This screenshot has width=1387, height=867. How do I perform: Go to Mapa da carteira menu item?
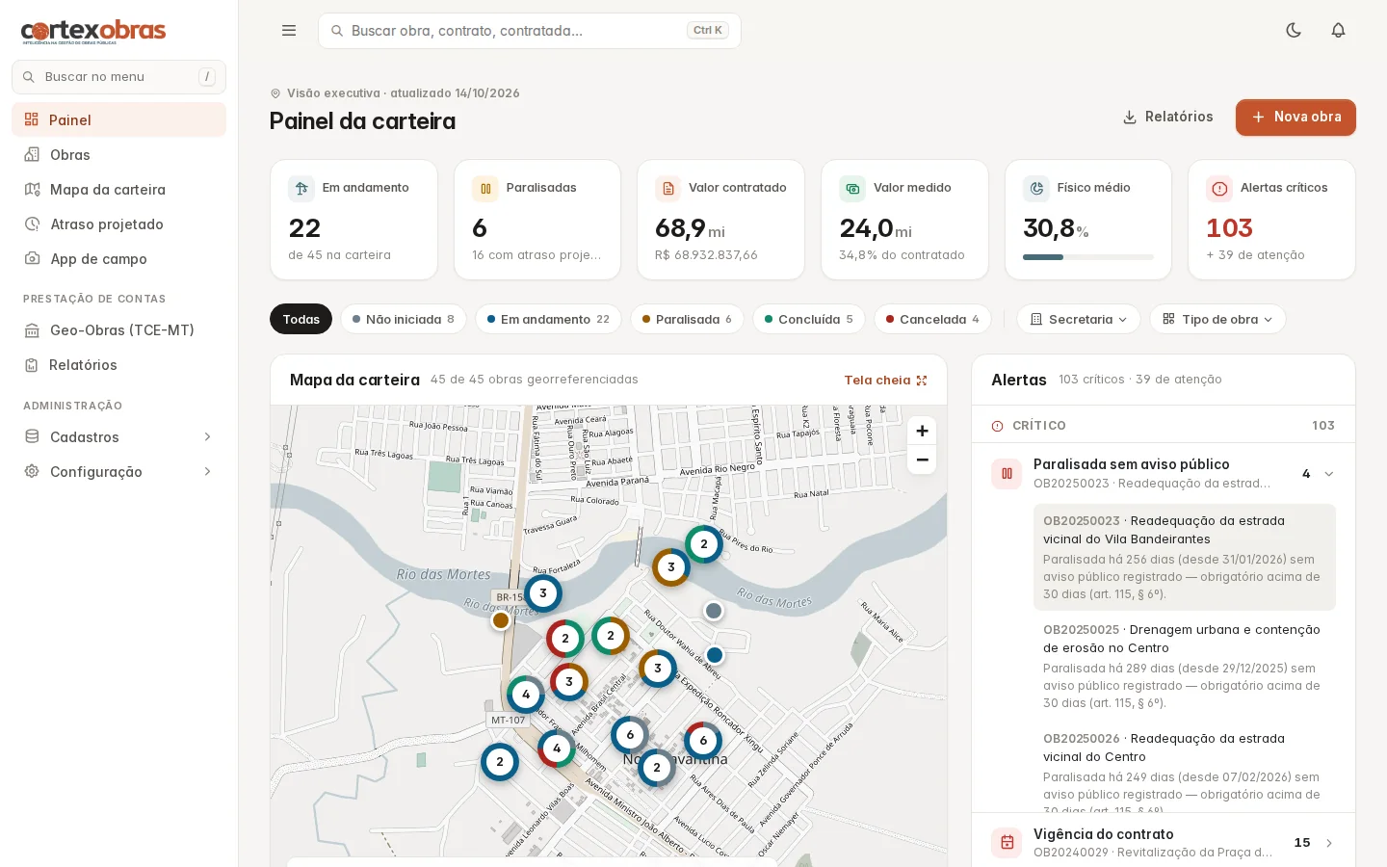tap(118, 189)
